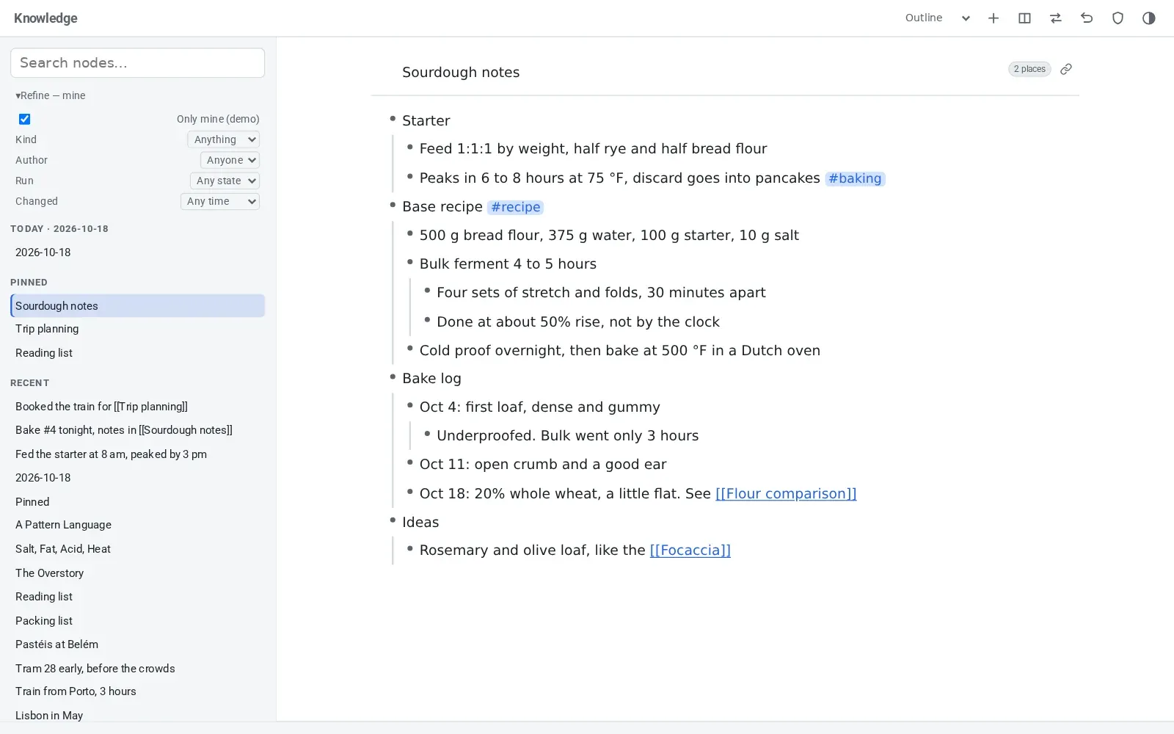The width and height of the screenshot is (1174, 734).
Task: Open pinned Trip planning note
Action: click(x=137, y=329)
